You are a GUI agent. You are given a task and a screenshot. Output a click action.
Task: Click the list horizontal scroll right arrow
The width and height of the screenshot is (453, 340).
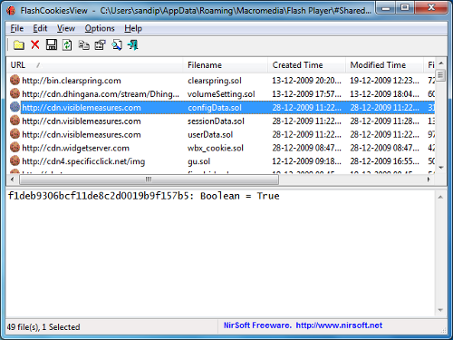point(428,180)
